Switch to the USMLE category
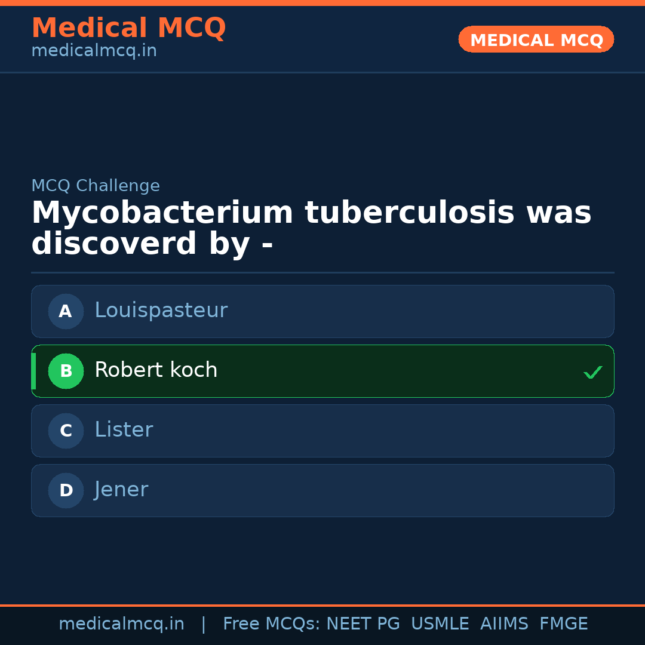This screenshot has width=645, height=645. point(440,623)
